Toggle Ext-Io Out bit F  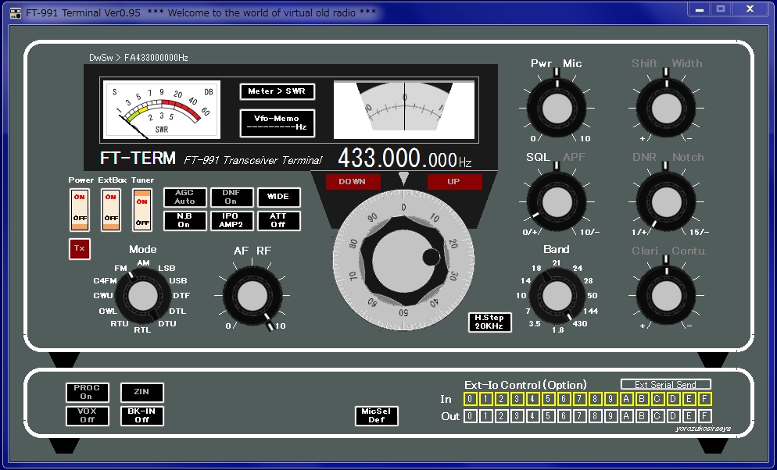[704, 416]
